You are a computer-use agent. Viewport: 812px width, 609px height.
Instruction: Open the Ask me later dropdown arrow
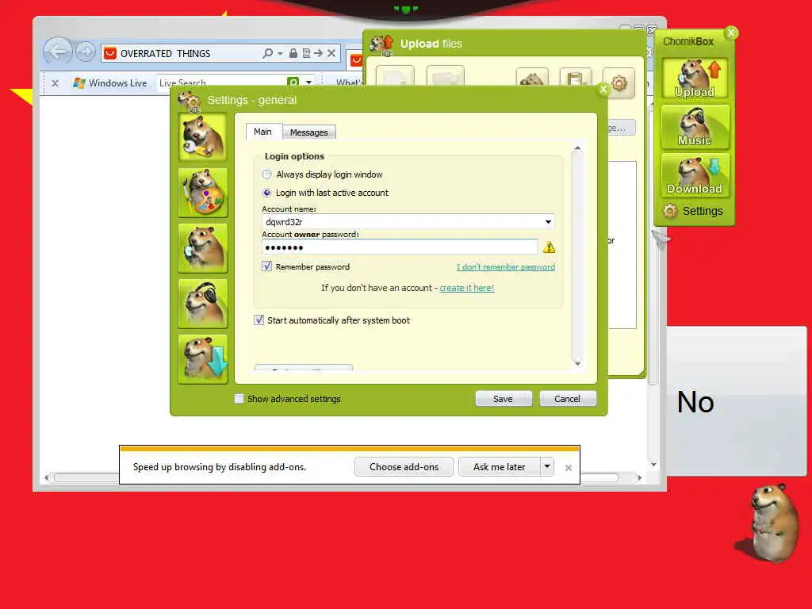coord(547,466)
